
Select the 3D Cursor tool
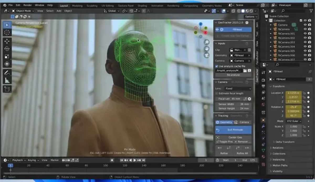tap(7, 32)
